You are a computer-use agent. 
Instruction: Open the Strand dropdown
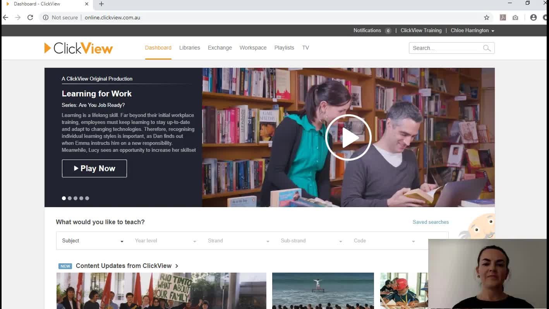[x=238, y=241]
